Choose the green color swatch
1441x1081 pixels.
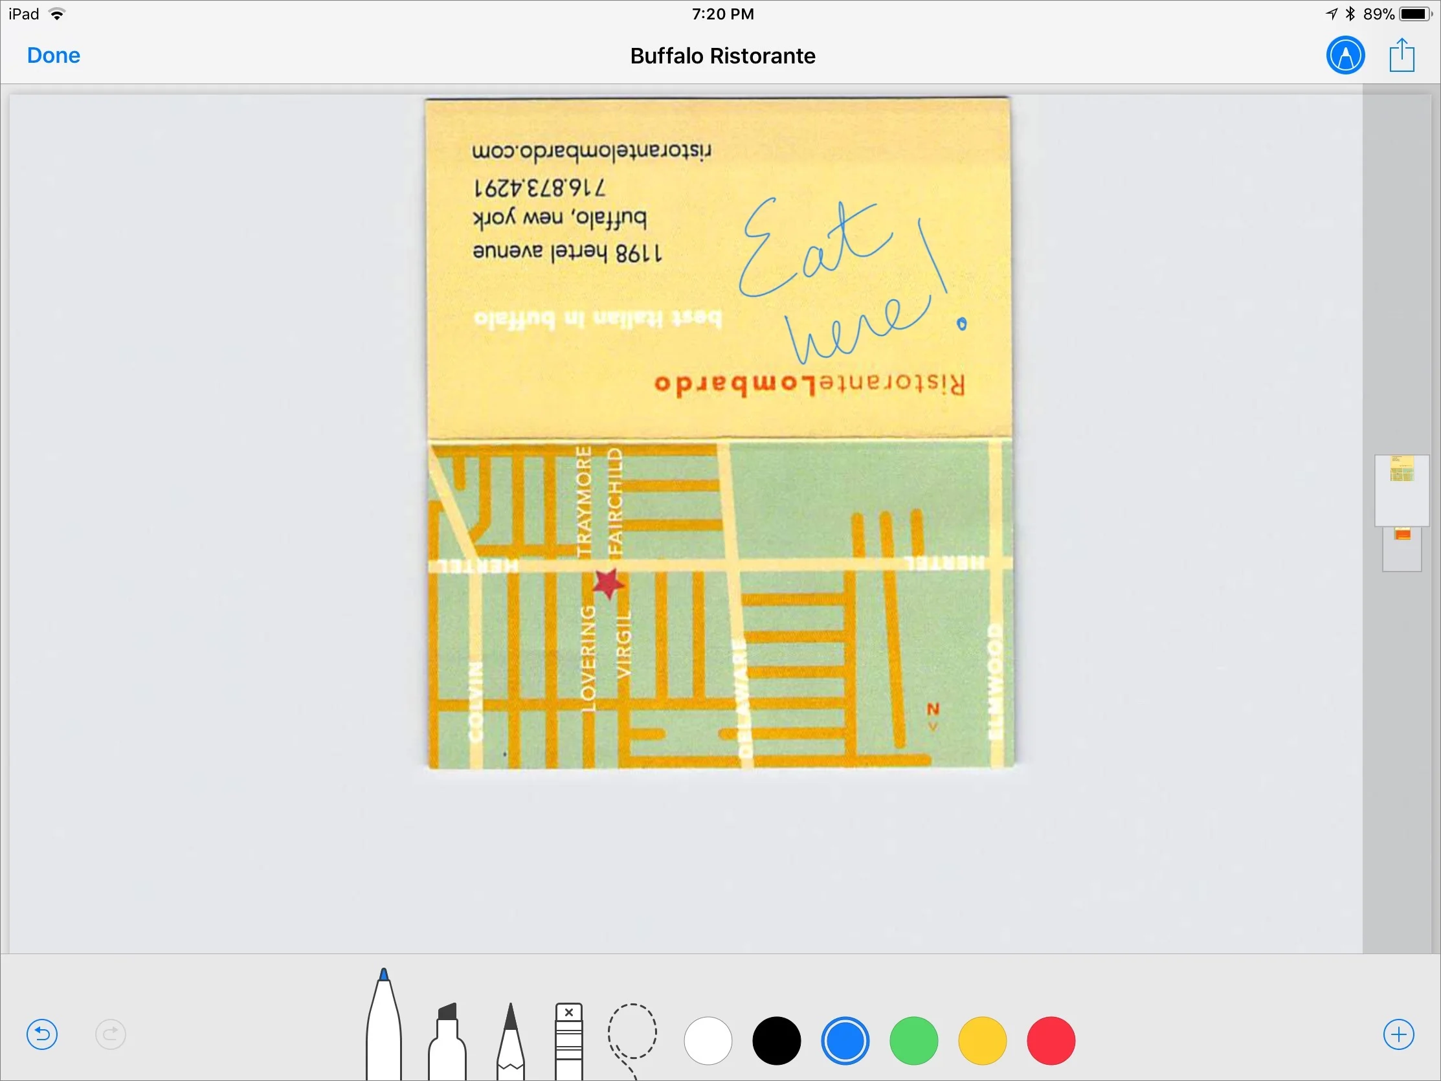pyautogui.click(x=914, y=1041)
